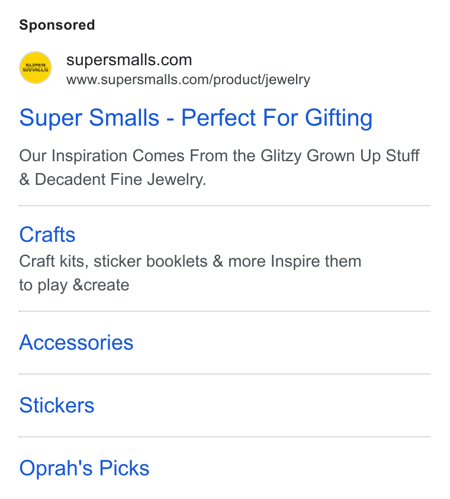Click the 'Our Inspiration Comes From' description line
The image size is (450, 499).
(220, 156)
